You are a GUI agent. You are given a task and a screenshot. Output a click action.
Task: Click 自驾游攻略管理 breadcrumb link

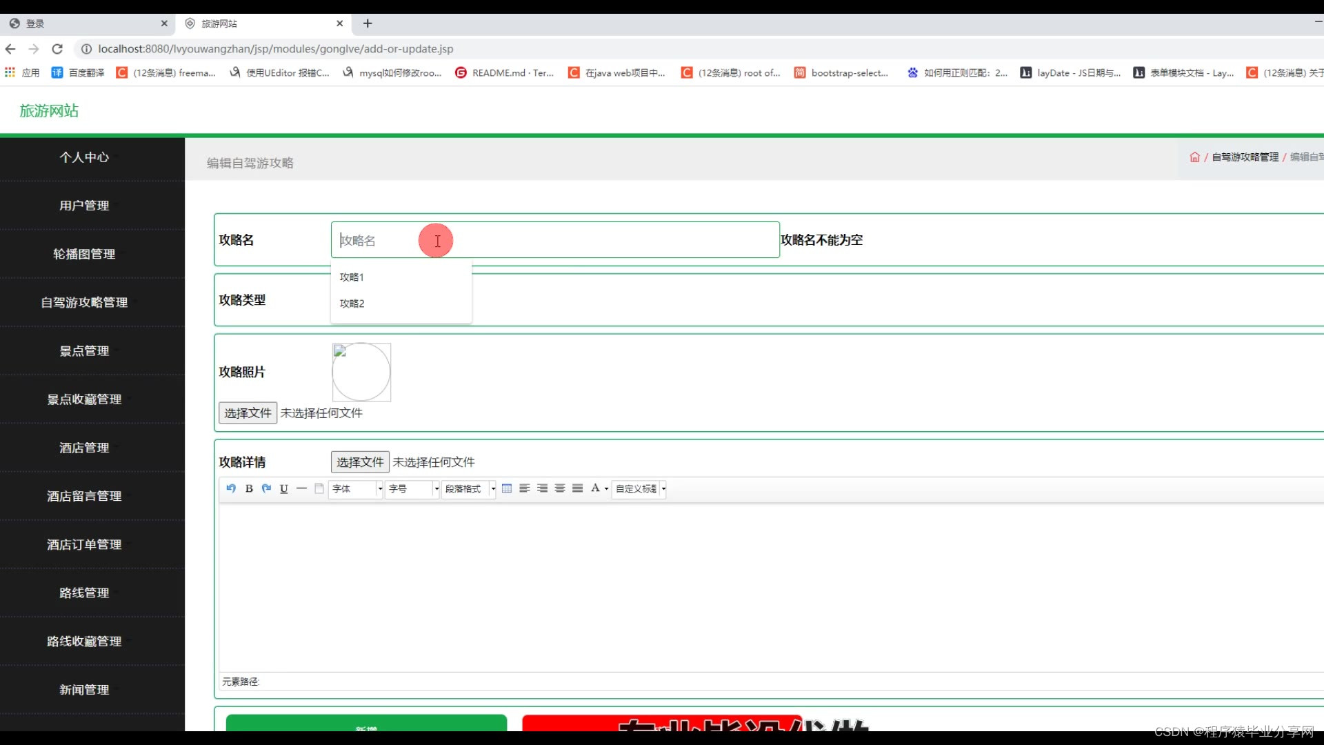coord(1245,157)
